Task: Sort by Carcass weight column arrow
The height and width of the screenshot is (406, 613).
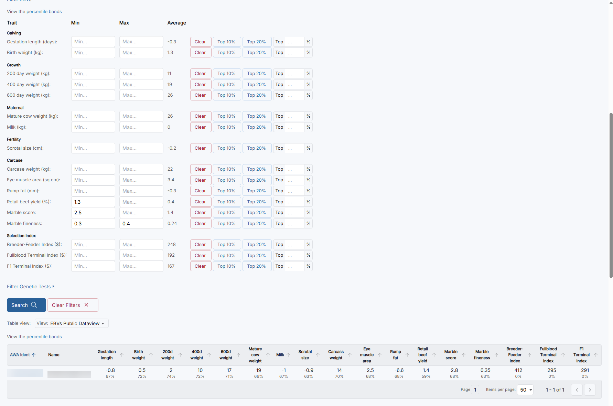Action: coord(349,355)
